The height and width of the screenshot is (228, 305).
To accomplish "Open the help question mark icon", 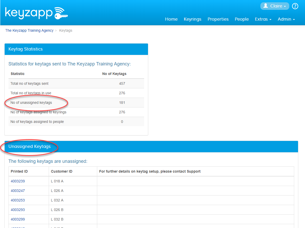I will (x=295, y=6).
